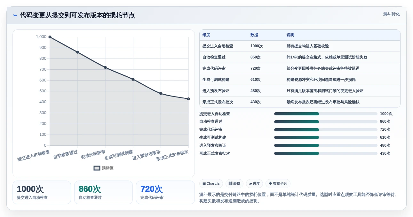Click the 1000次 stat card
Viewport: 413px width, 217px height.
click(x=42, y=192)
